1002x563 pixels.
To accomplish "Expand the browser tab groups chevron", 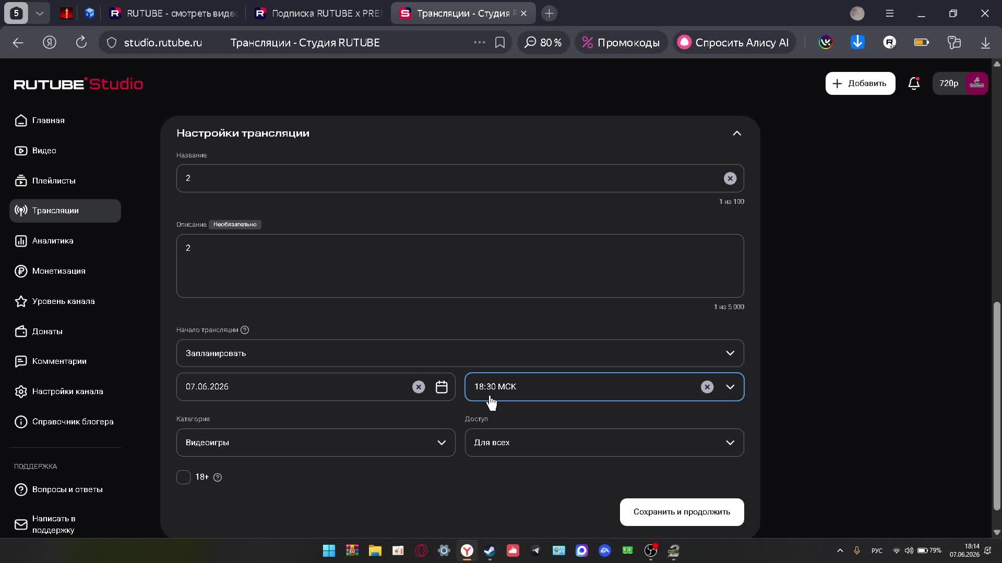I will (x=40, y=14).
